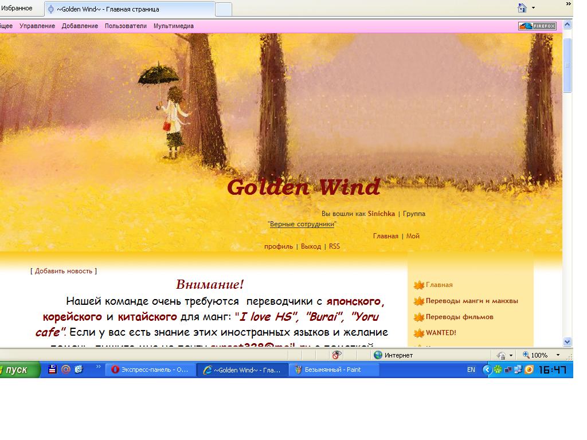The width and height of the screenshot is (587, 440).
Task: Open the Верные сотрудники group link
Action: [x=302, y=224]
